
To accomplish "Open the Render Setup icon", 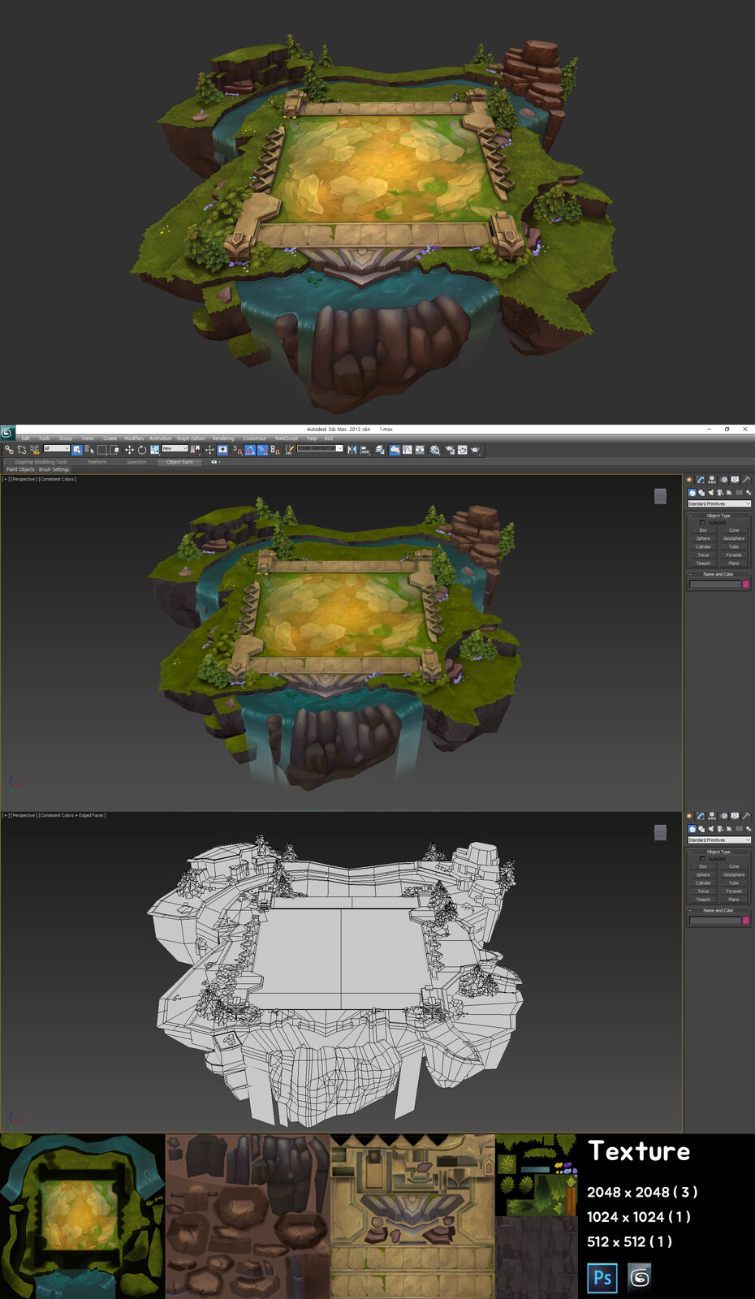I will [x=450, y=450].
